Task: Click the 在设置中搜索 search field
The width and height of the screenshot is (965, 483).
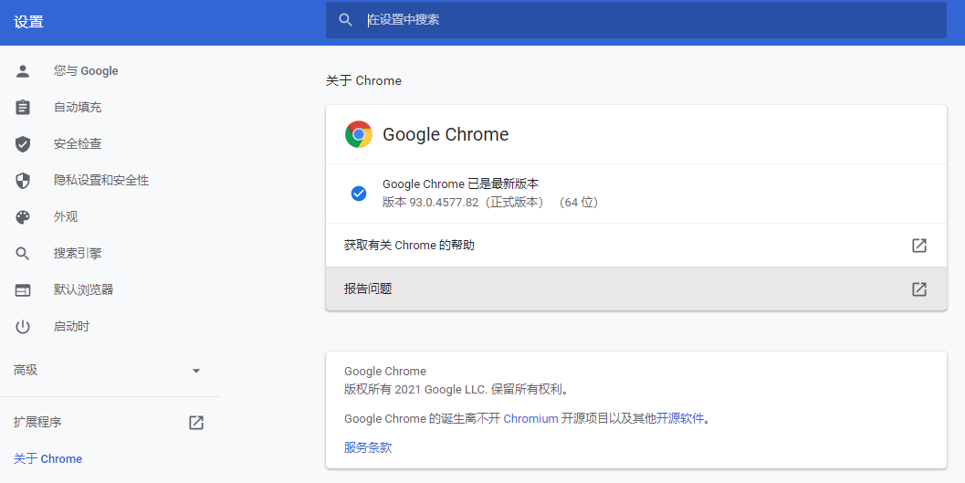Action: 639,19
